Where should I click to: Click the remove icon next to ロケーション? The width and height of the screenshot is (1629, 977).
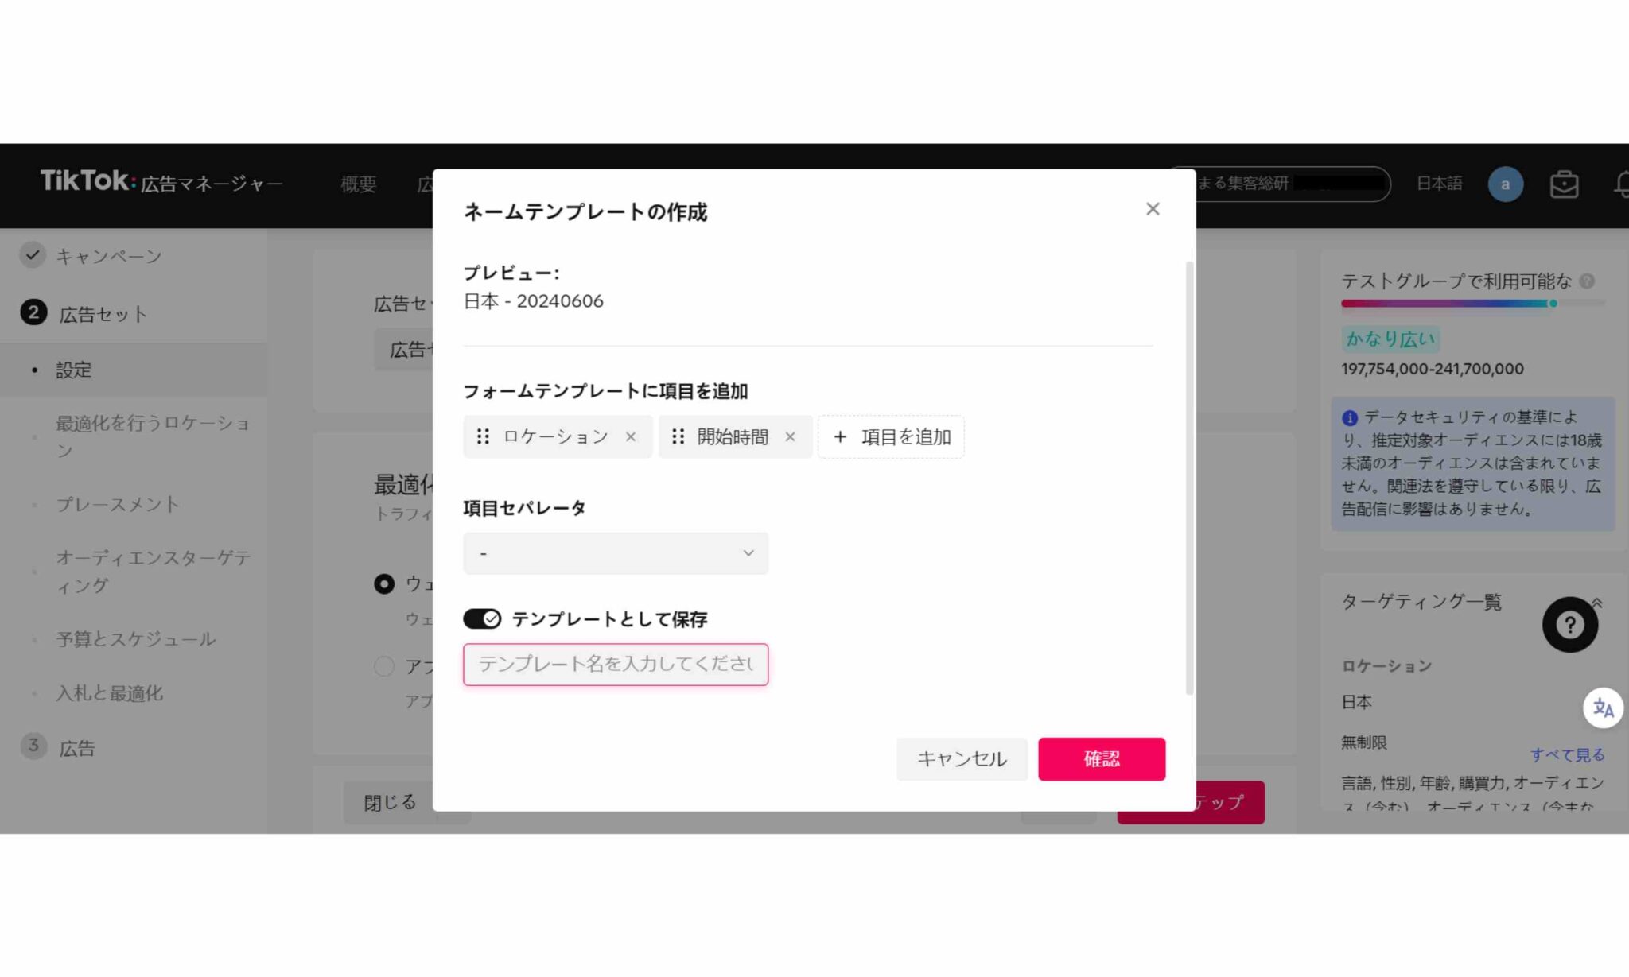pos(629,436)
